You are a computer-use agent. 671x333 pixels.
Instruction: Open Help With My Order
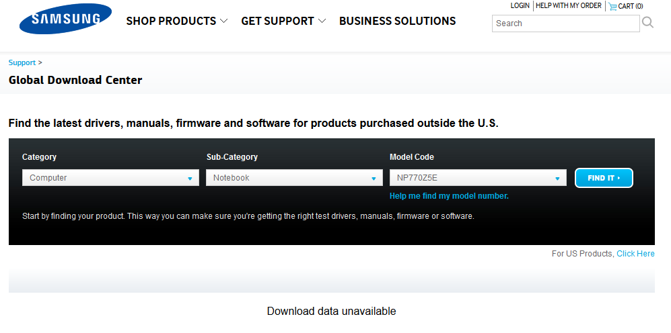click(x=569, y=6)
